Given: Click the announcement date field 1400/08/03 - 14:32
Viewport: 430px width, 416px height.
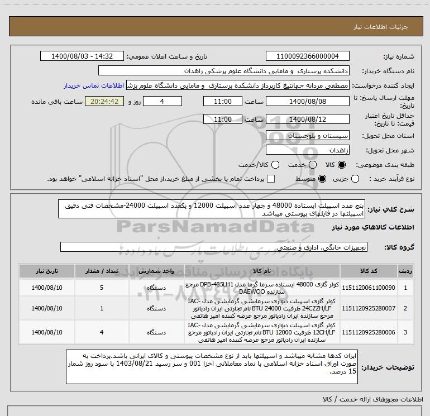Looking at the screenshot, I should click(82, 56).
